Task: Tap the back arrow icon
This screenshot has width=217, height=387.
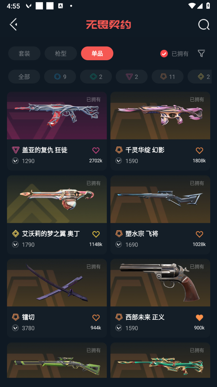Action: point(13,24)
